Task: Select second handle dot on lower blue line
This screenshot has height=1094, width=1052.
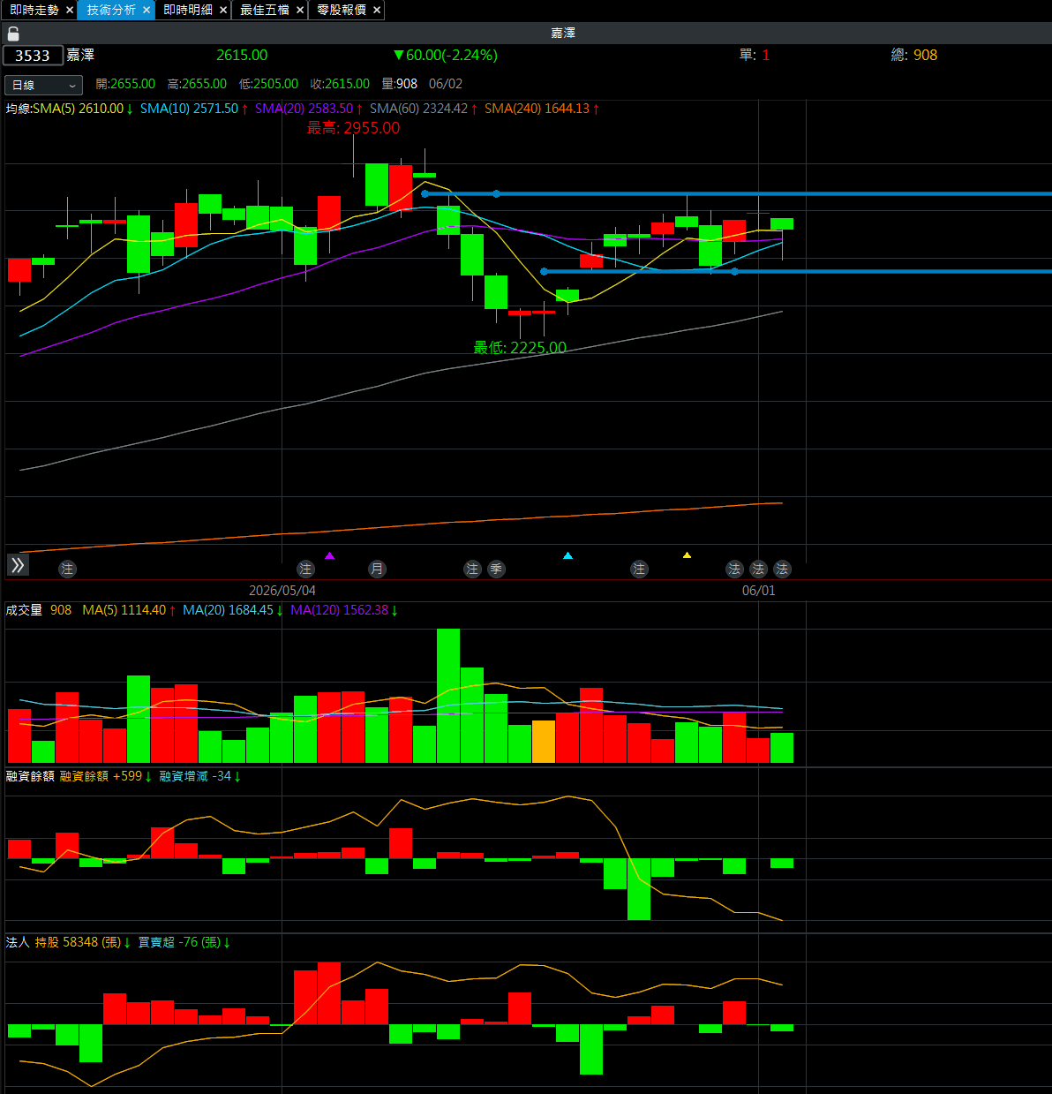Action: [734, 271]
